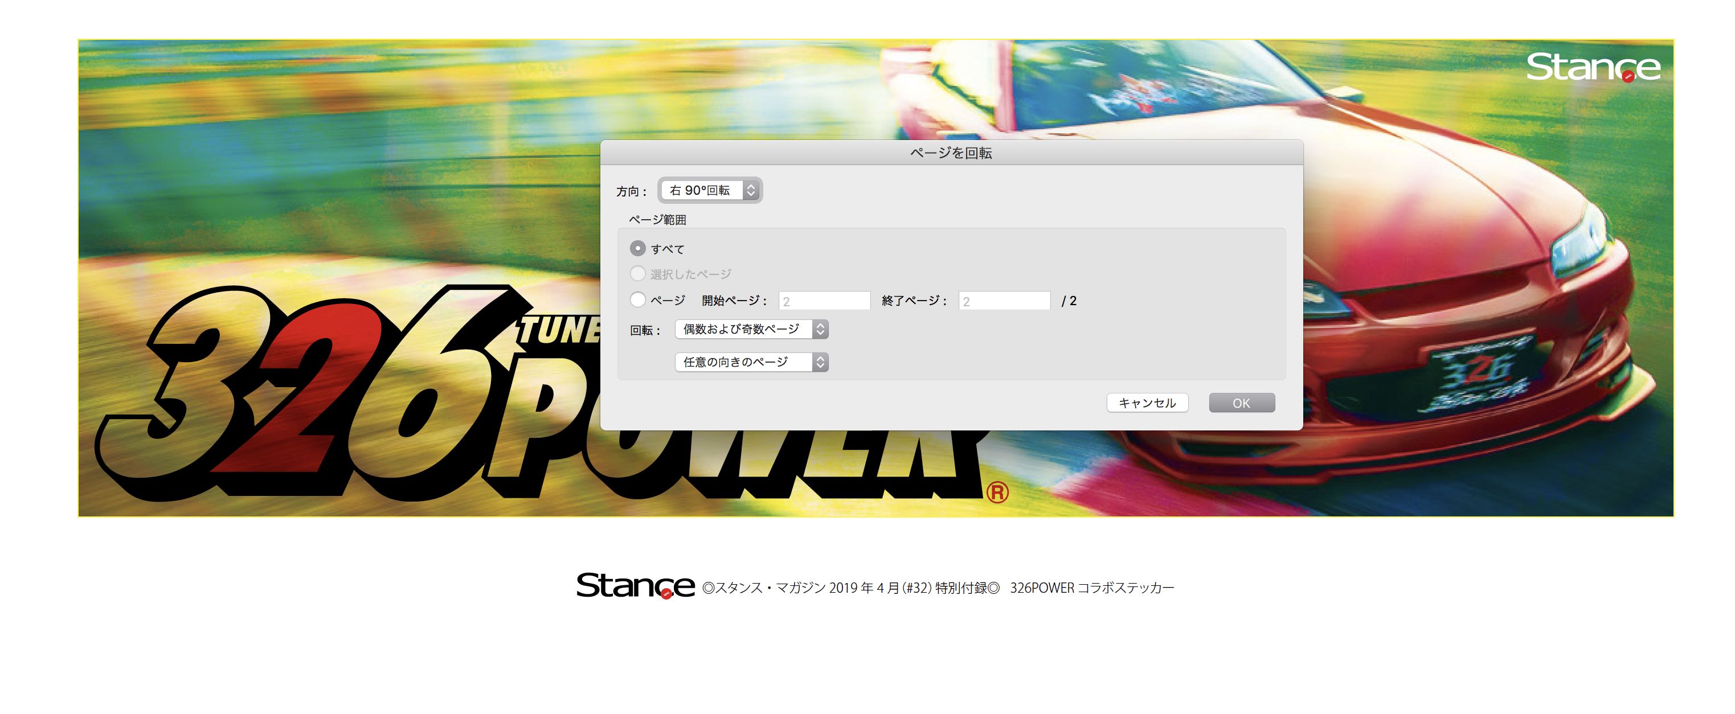The width and height of the screenshot is (1735, 714).
Task: Click the ページ範囲 section label
Action: tap(657, 219)
